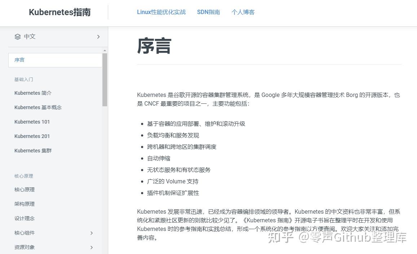Viewport: 417px width, 254px height.
Task: Click the Kubernetes指南 site title
Action: 59,12
